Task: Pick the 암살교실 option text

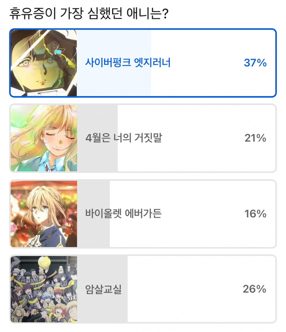Action: tap(103, 290)
